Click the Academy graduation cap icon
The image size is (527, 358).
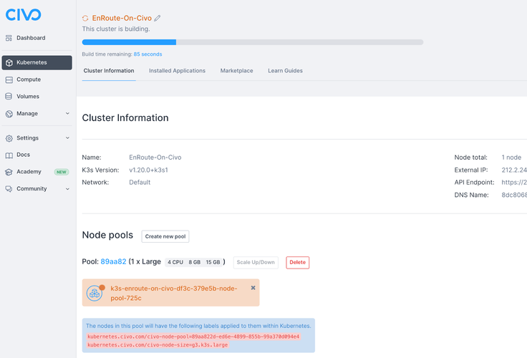(9, 172)
